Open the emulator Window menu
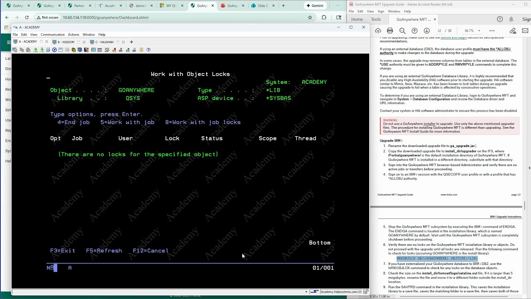Viewport: 531px width, 299px height. (x=89, y=34)
